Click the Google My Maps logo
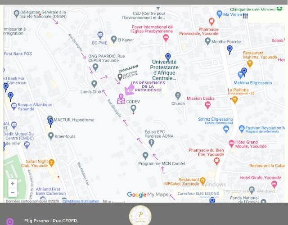 [x=148, y=194]
